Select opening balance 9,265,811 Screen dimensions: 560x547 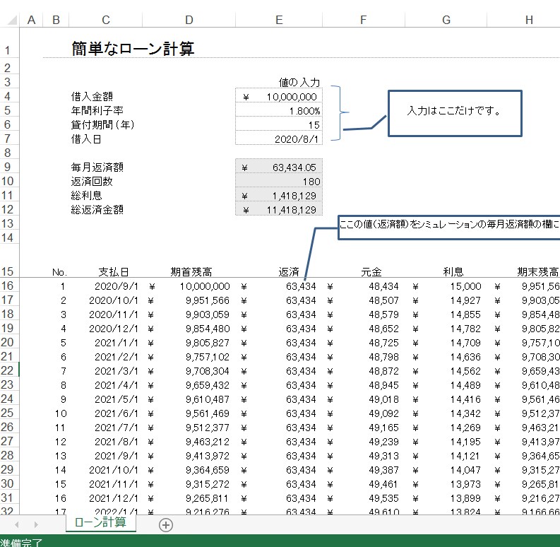208,498
